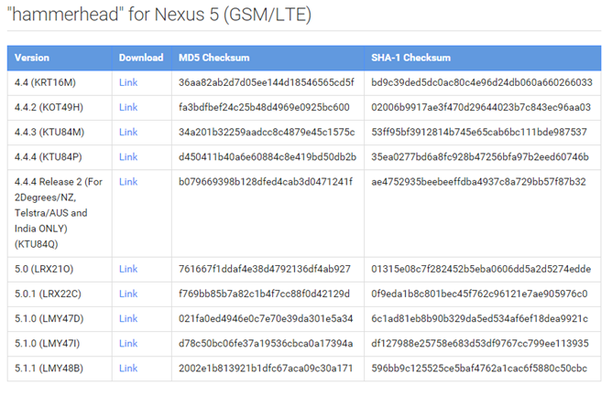Screen dimensions: 612x395
Task: Click the SHA-1 checksum for 4.4 (KRT16M)
Action: click(x=481, y=82)
